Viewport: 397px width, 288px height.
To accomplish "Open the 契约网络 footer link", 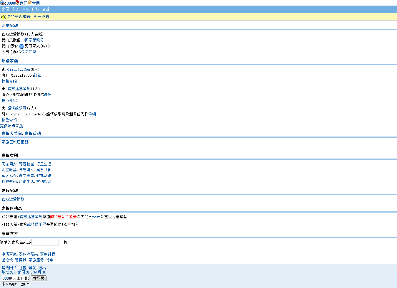I will [9, 268].
